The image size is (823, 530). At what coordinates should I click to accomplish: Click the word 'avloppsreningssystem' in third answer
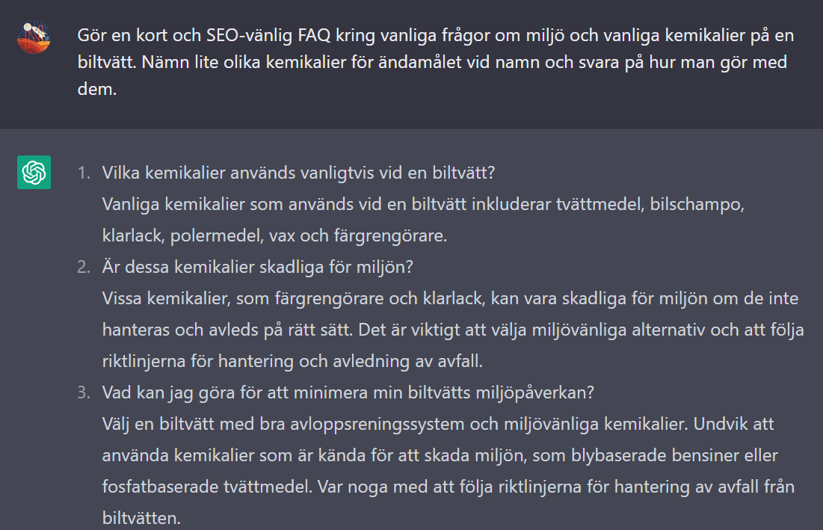point(377,424)
